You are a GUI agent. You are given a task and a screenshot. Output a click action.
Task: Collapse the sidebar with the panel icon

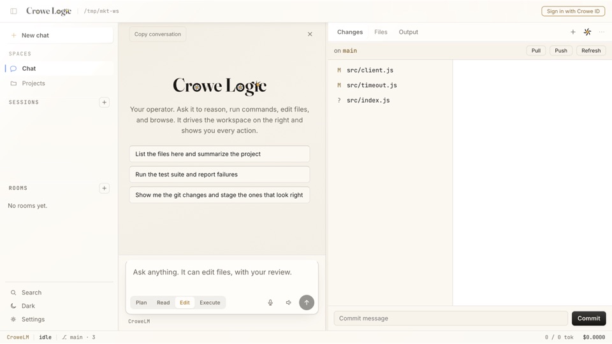(13, 11)
